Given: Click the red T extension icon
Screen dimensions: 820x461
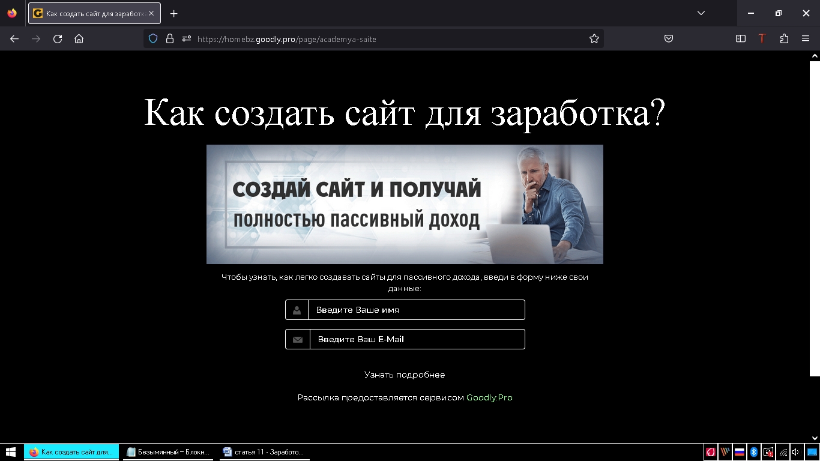Looking at the screenshot, I should [762, 38].
